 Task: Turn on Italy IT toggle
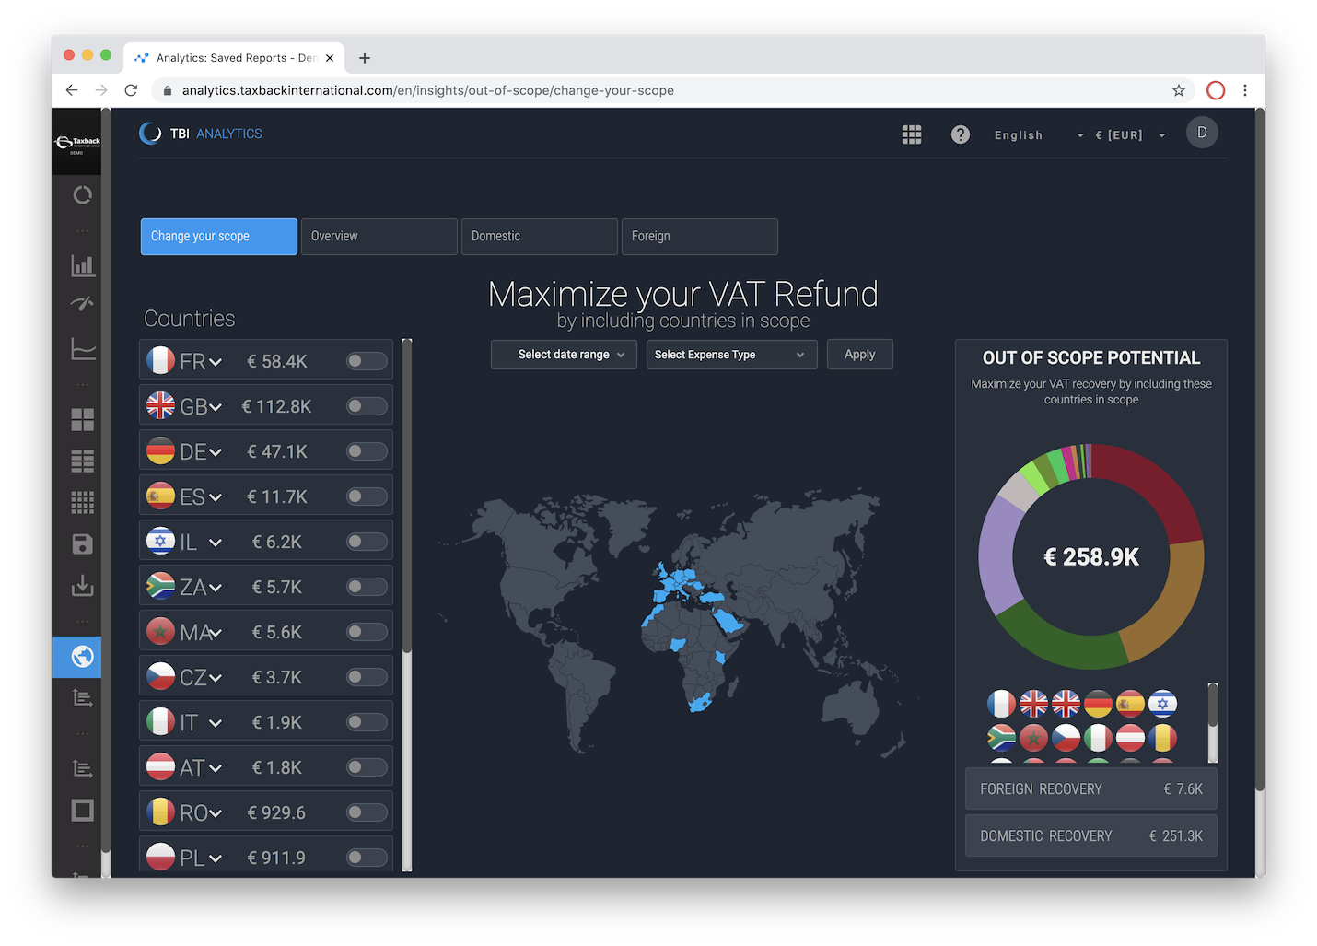point(367,722)
